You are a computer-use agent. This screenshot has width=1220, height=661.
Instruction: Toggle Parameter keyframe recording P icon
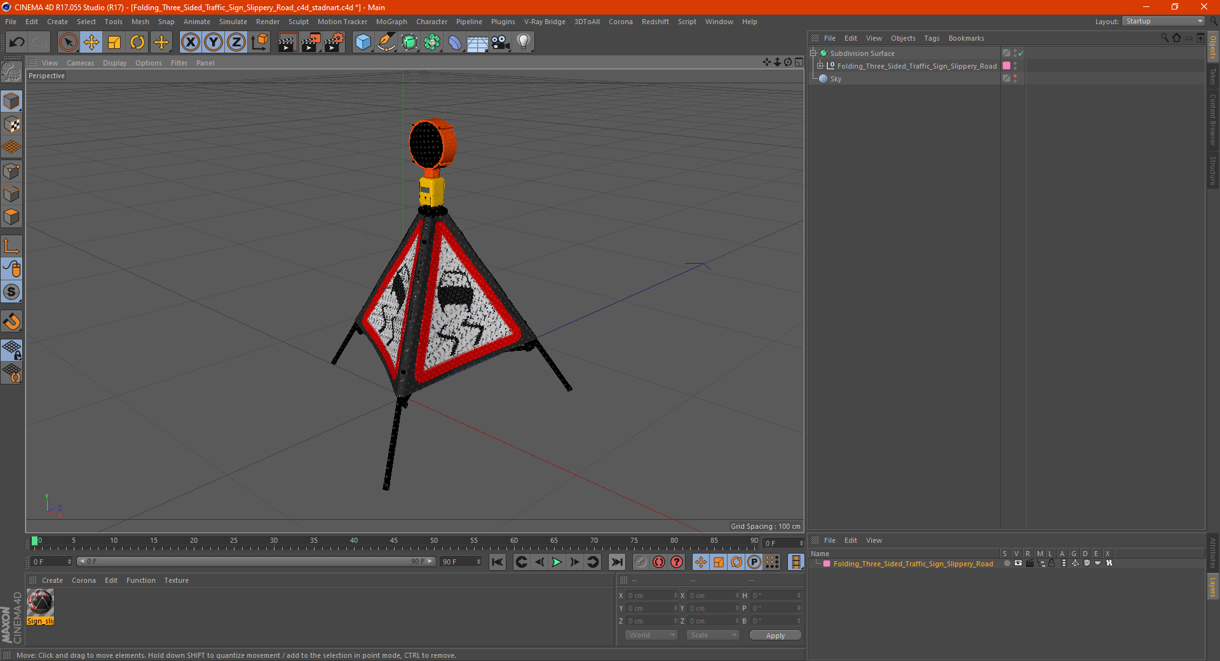[754, 562]
